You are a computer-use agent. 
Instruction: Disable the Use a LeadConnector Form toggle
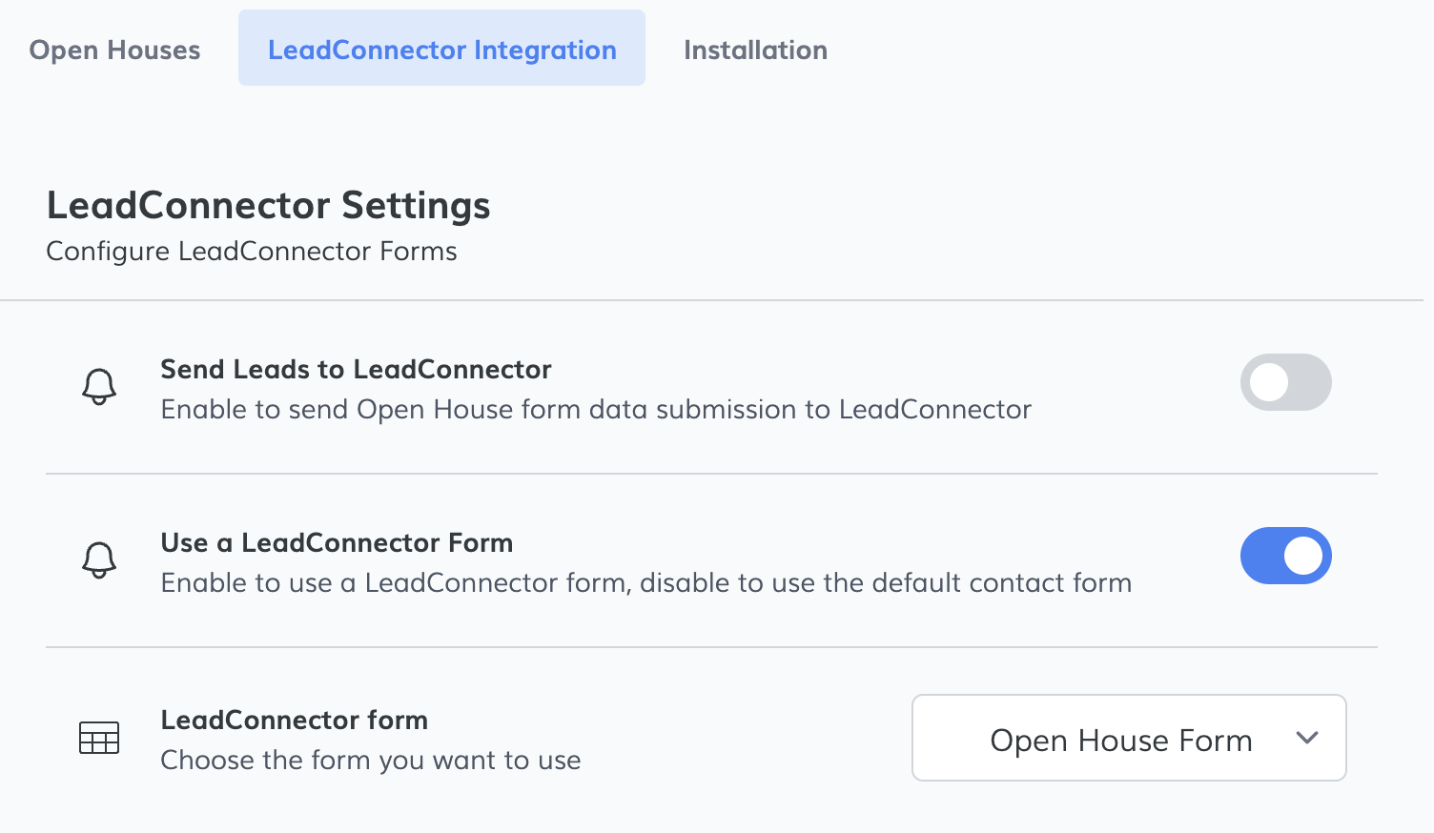(x=1285, y=556)
